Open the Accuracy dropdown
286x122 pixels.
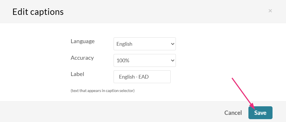coord(144,61)
